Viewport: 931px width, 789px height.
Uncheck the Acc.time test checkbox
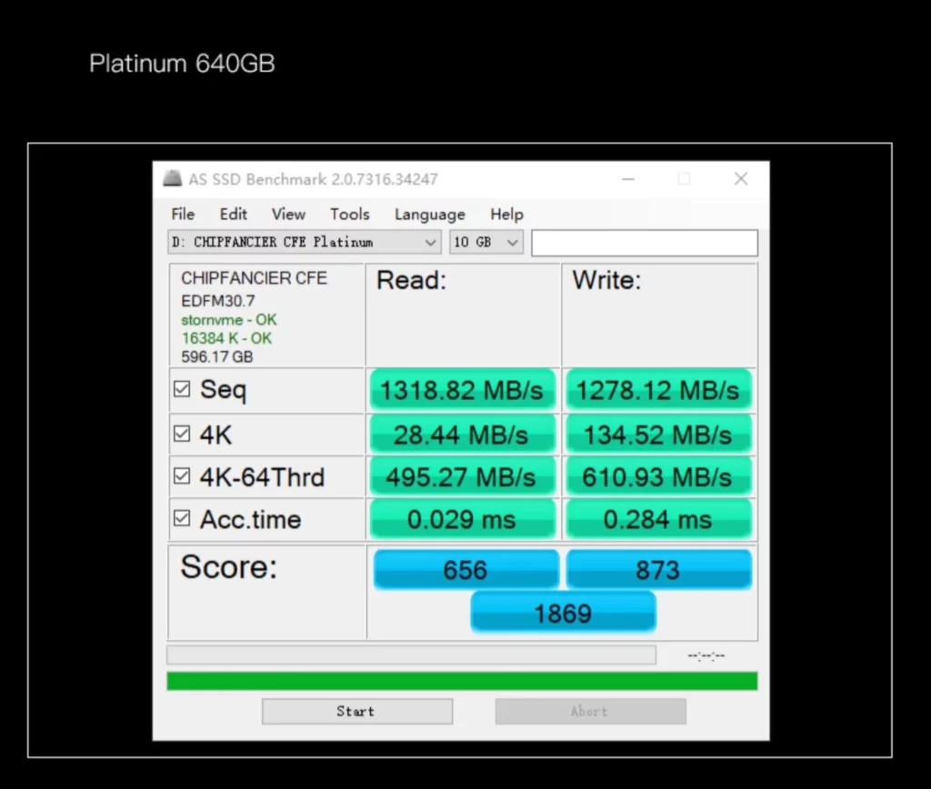[182, 518]
